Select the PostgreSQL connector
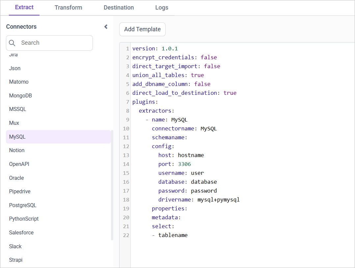This screenshot has width=355, height=268. pos(23,205)
